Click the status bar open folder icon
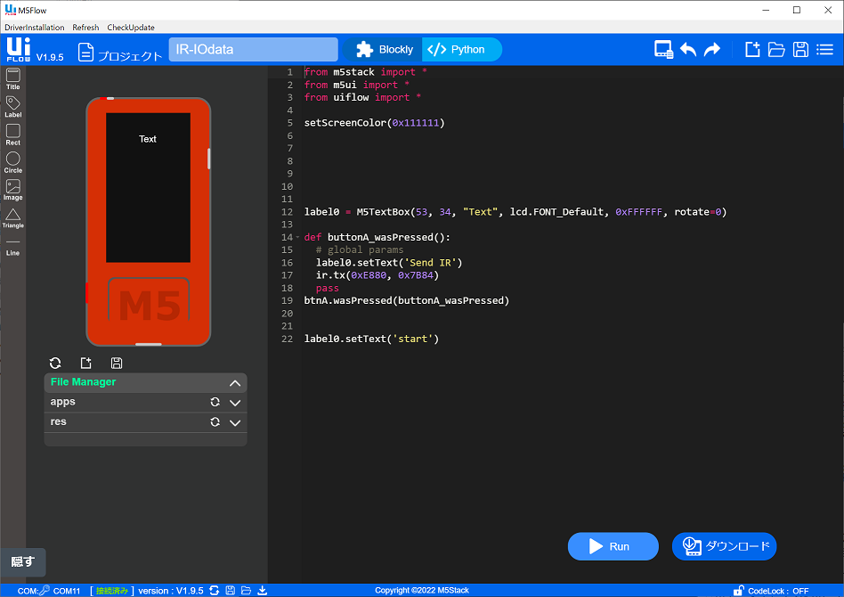The image size is (844, 597). click(246, 591)
